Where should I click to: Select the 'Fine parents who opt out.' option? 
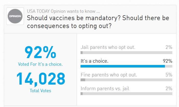point(109,75)
